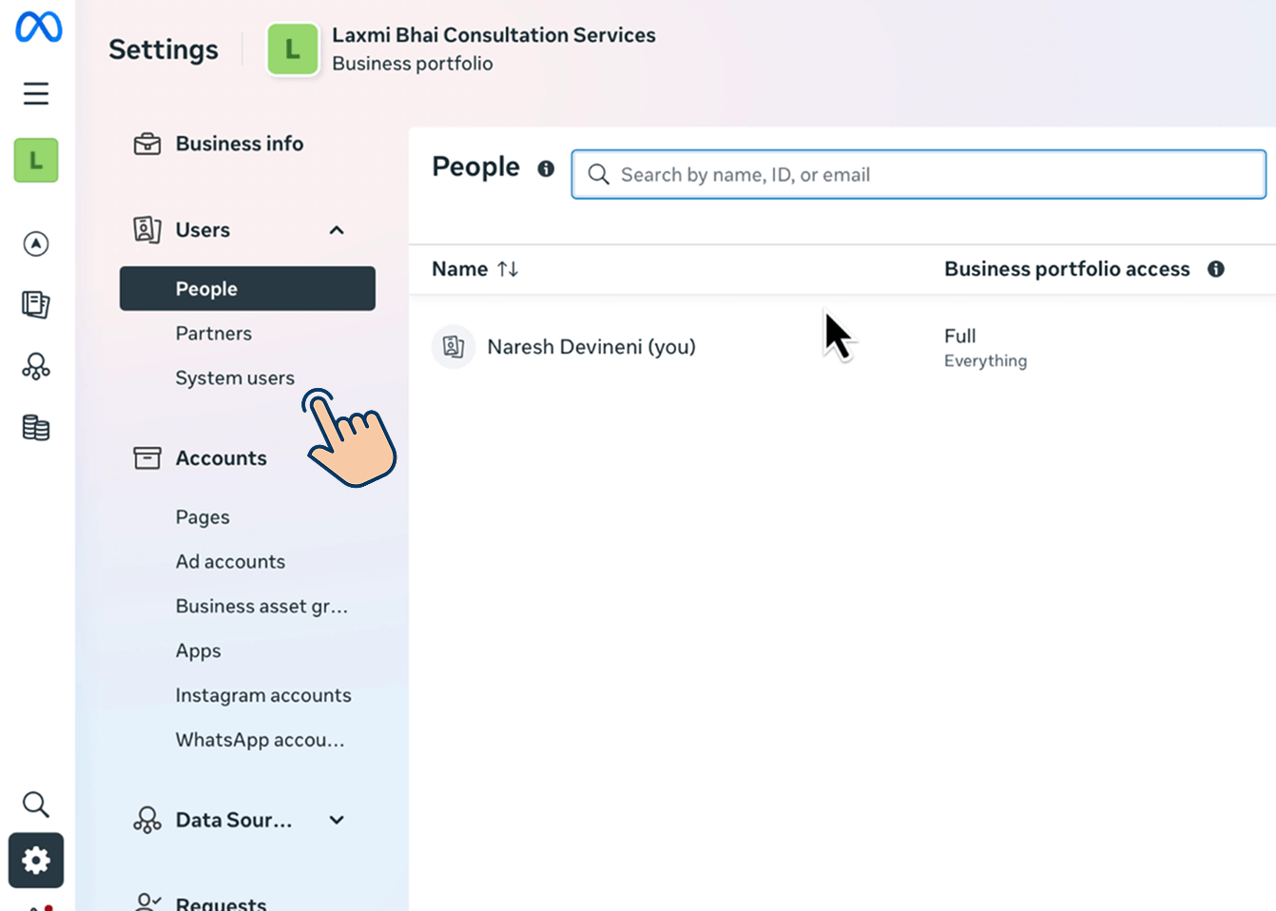1276x911 pixels.
Task: Click the Business portfolio access column header
Action: [x=1067, y=269]
